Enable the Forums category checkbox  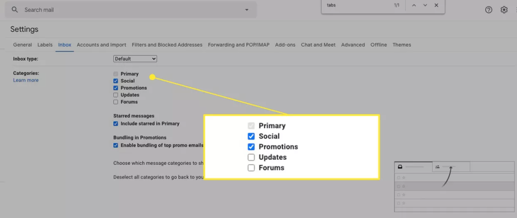coord(116,102)
